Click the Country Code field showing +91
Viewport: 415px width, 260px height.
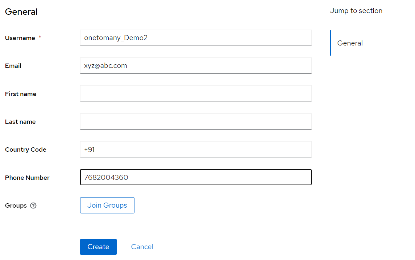196,149
